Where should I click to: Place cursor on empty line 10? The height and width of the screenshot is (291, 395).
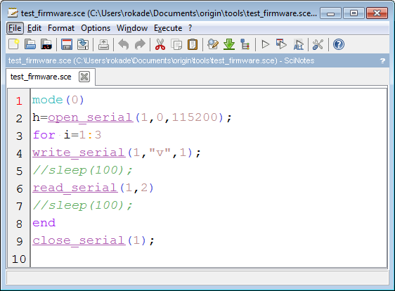click(x=209, y=259)
